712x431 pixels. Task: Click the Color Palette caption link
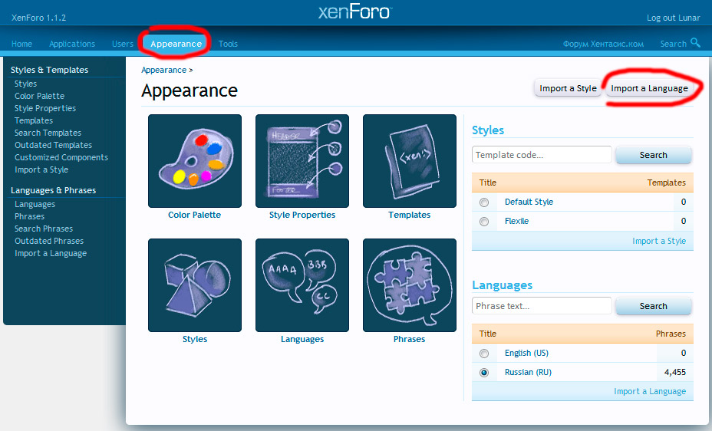click(x=194, y=215)
